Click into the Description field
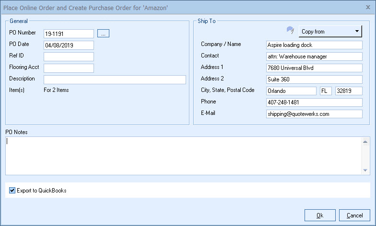The height and width of the screenshot is (226, 376). pos(115,79)
